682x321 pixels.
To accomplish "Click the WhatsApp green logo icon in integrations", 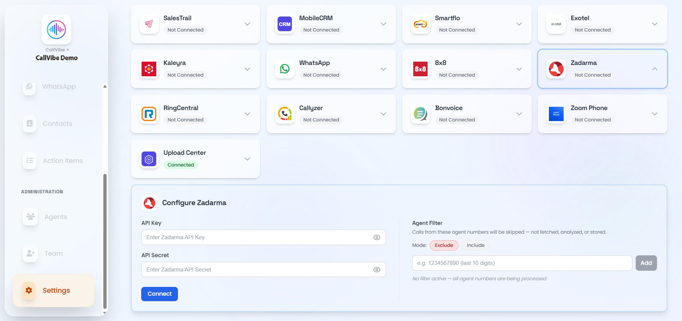I will [x=285, y=69].
